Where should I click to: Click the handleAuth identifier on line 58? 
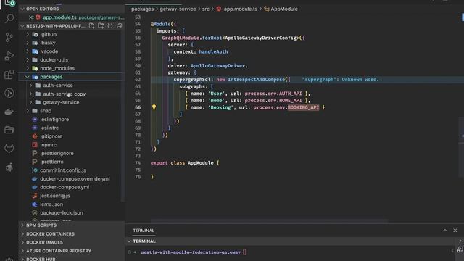pos(213,51)
